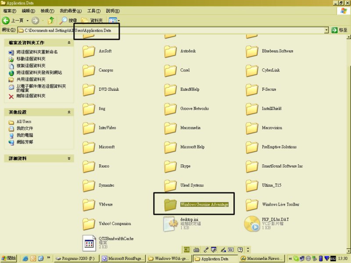
Task: Open the 檔案(F) menu
Action: pyautogui.click(x=10, y=11)
